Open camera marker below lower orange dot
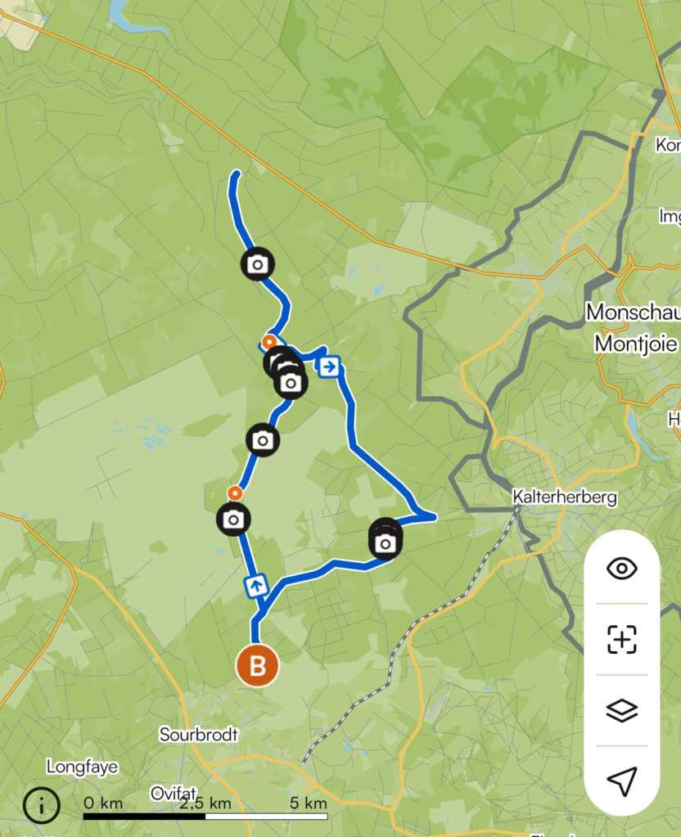 coord(233,520)
